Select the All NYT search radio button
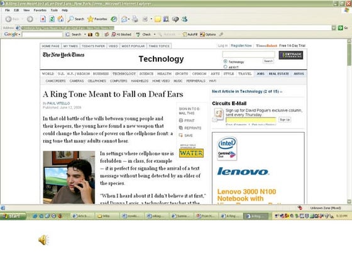The width and height of the screenshot is (352, 264). point(225,67)
